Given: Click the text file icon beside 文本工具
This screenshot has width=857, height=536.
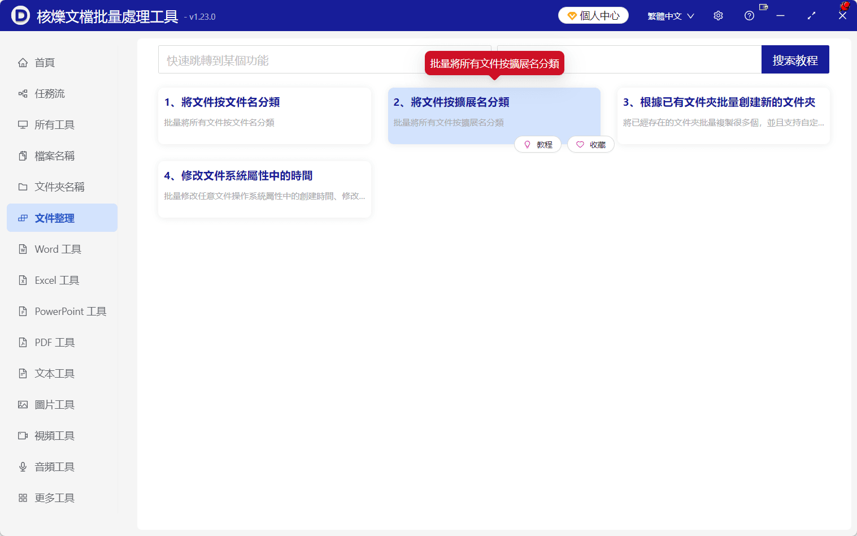Looking at the screenshot, I should pos(23,374).
